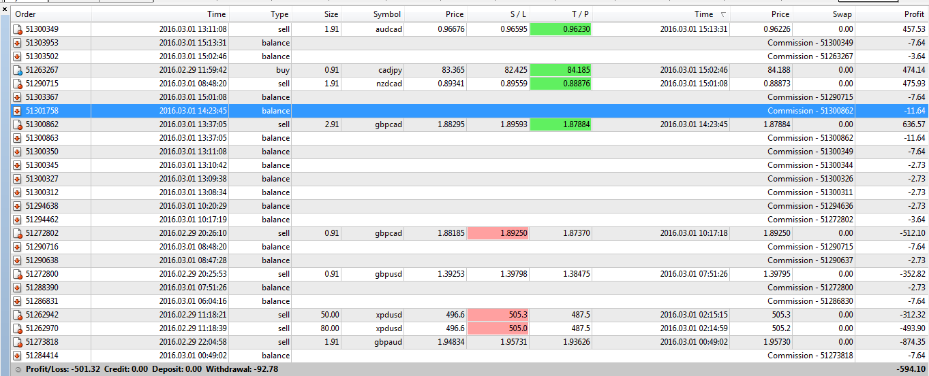929x376 pixels.
Task: Click the Swap column header
Action: 823,14
